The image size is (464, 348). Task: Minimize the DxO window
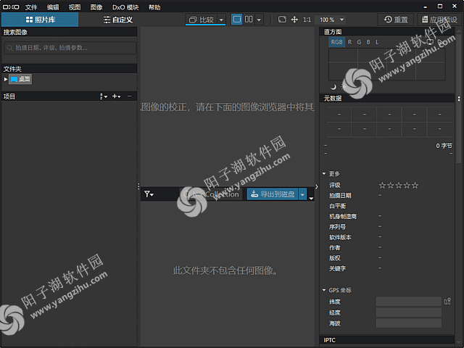(426, 7)
